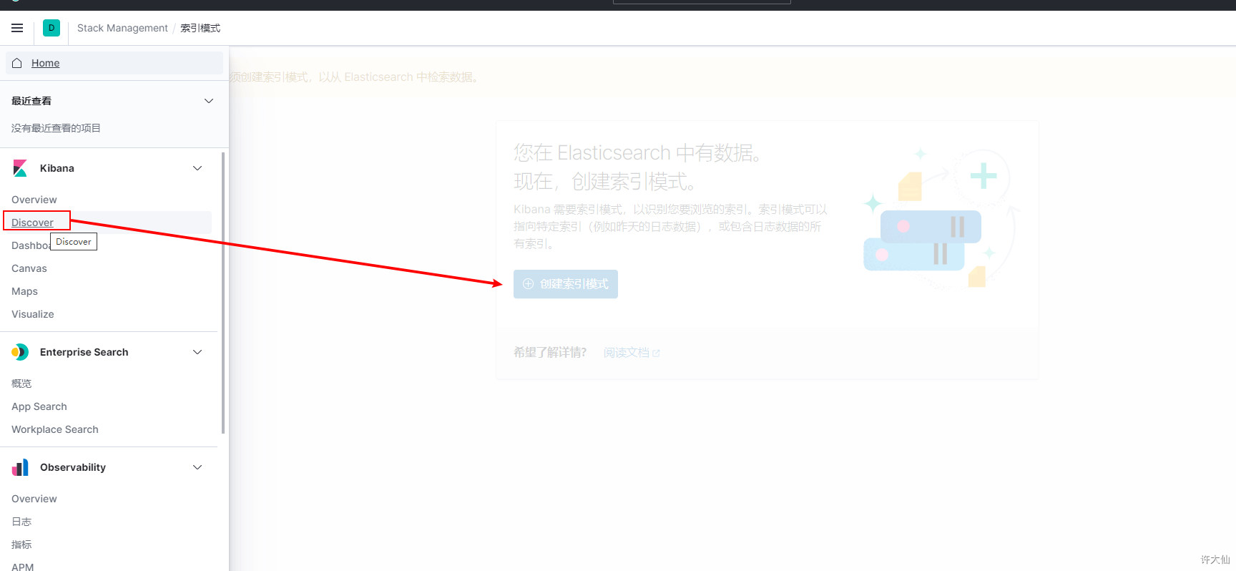This screenshot has width=1236, height=571.
Task: Click the Enterprise Search logo icon
Action: pyautogui.click(x=20, y=352)
